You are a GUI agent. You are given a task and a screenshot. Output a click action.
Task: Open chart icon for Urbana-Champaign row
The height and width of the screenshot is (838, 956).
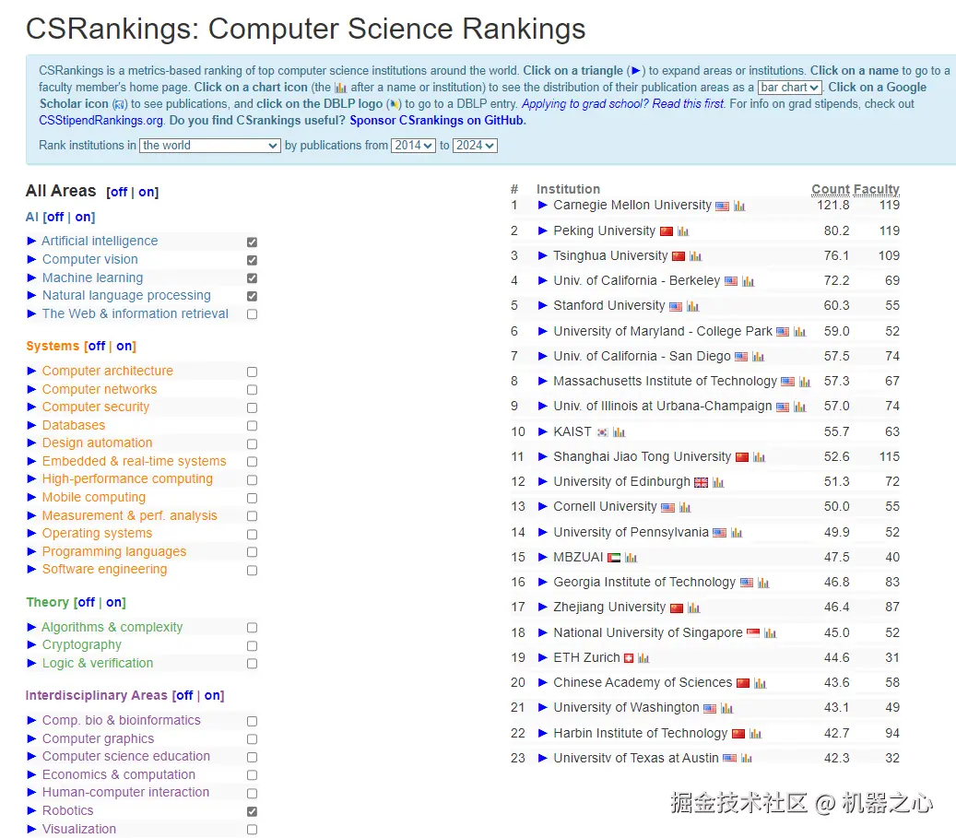(800, 407)
